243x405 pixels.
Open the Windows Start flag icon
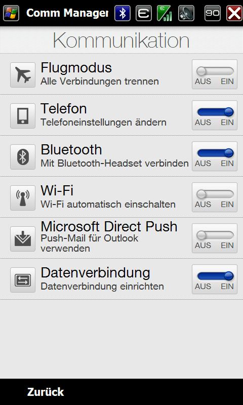(x=11, y=13)
